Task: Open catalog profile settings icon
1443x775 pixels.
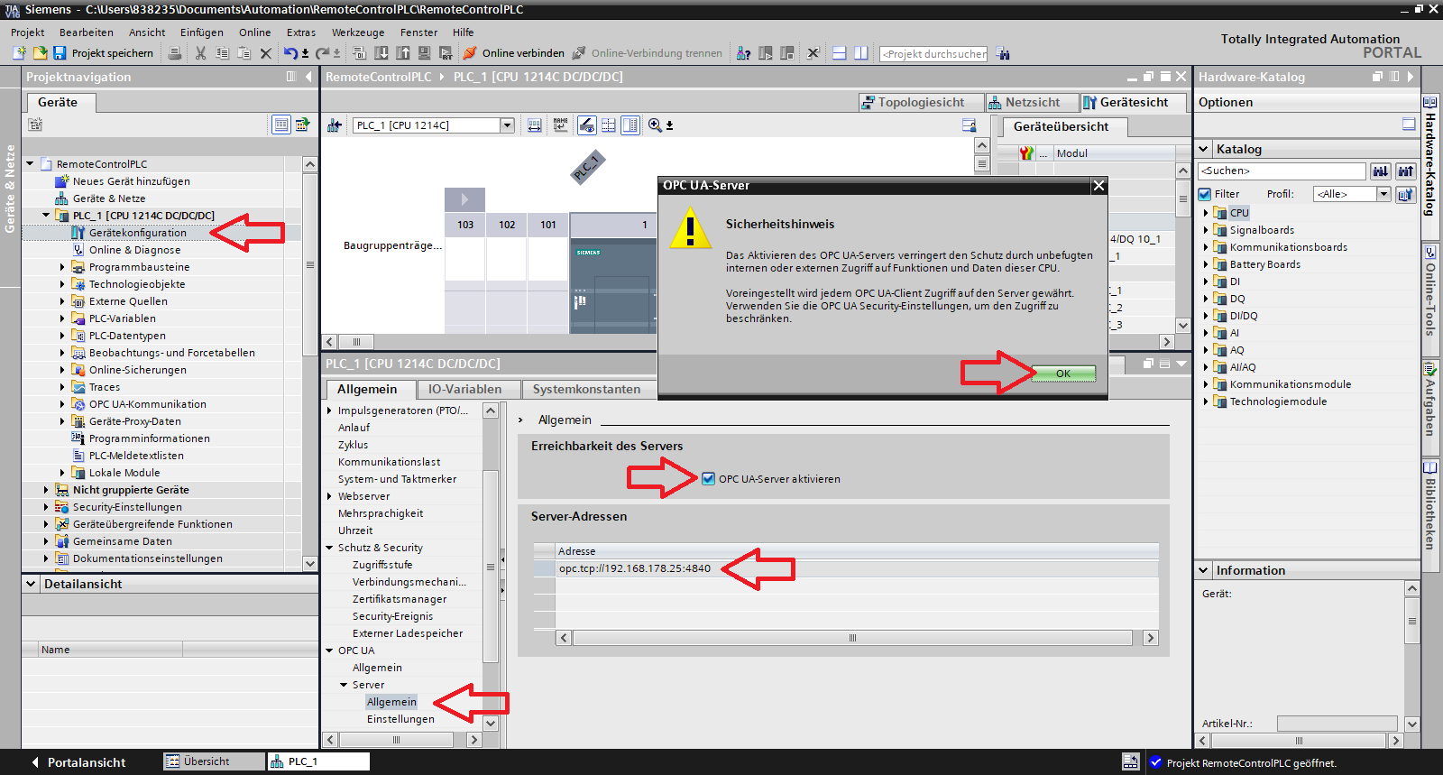Action: point(1405,194)
